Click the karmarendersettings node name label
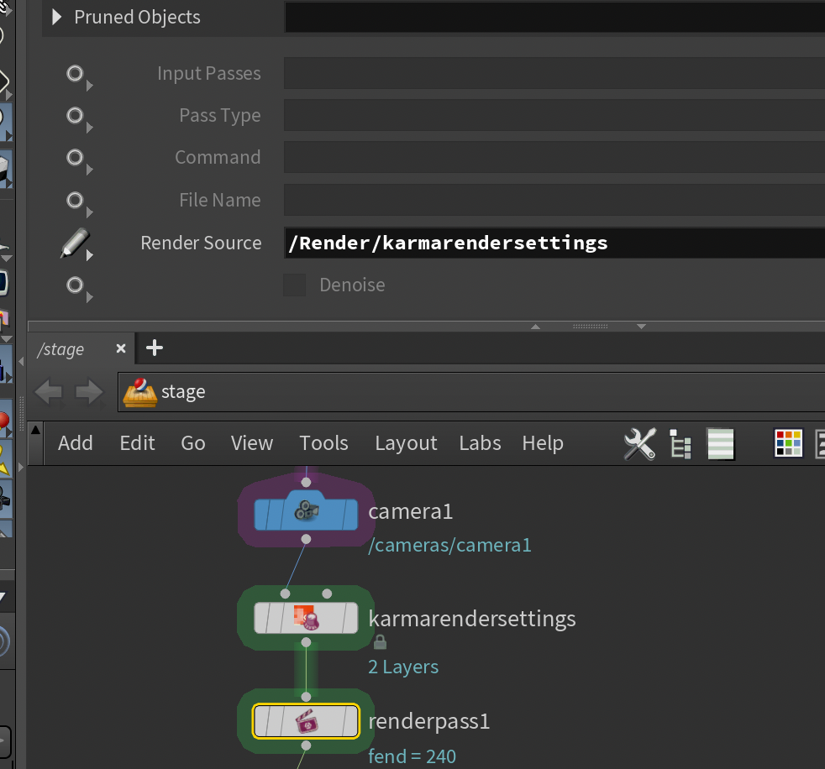Screen dimensions: 825x769 [x=472, y=619]
